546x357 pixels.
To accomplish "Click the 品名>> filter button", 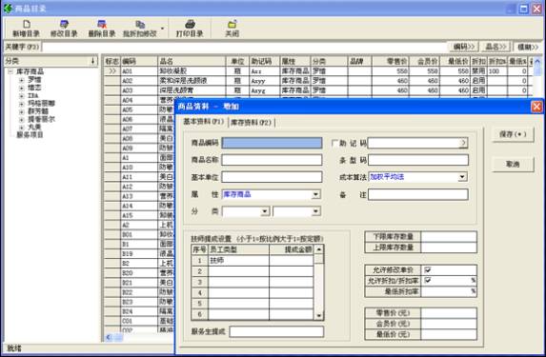I will pyautogui.click(x=495, y=47).
